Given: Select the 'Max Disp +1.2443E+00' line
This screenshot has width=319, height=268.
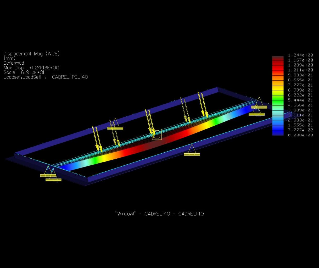Looking at the screenshot, I should click(31, 68).
